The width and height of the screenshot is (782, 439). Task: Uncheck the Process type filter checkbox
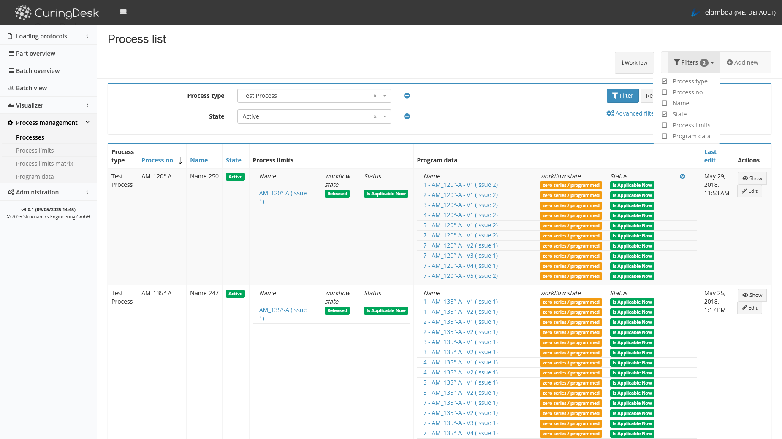(664, 81)
